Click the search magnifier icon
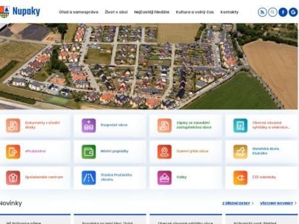 point(273,13)
